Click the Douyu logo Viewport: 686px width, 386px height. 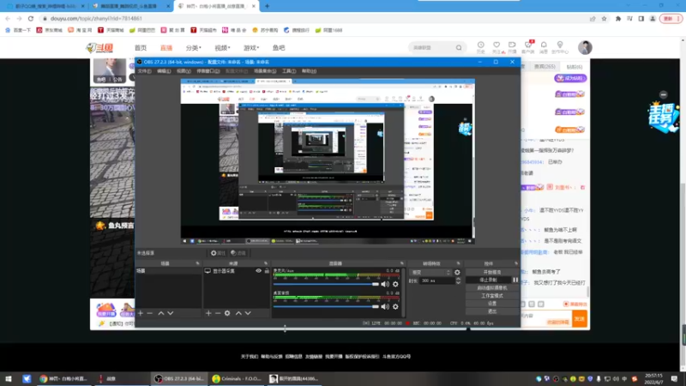point(99,48)
